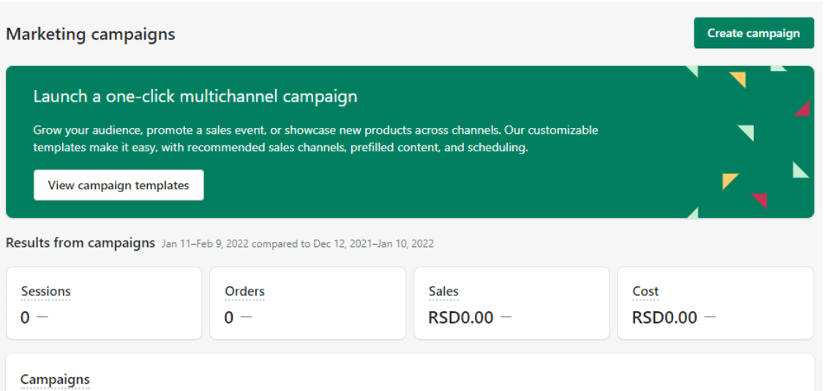Click the Sessions metric label
Image resolution: width=824 pixels, height=391 pixels.
(45, 291)
